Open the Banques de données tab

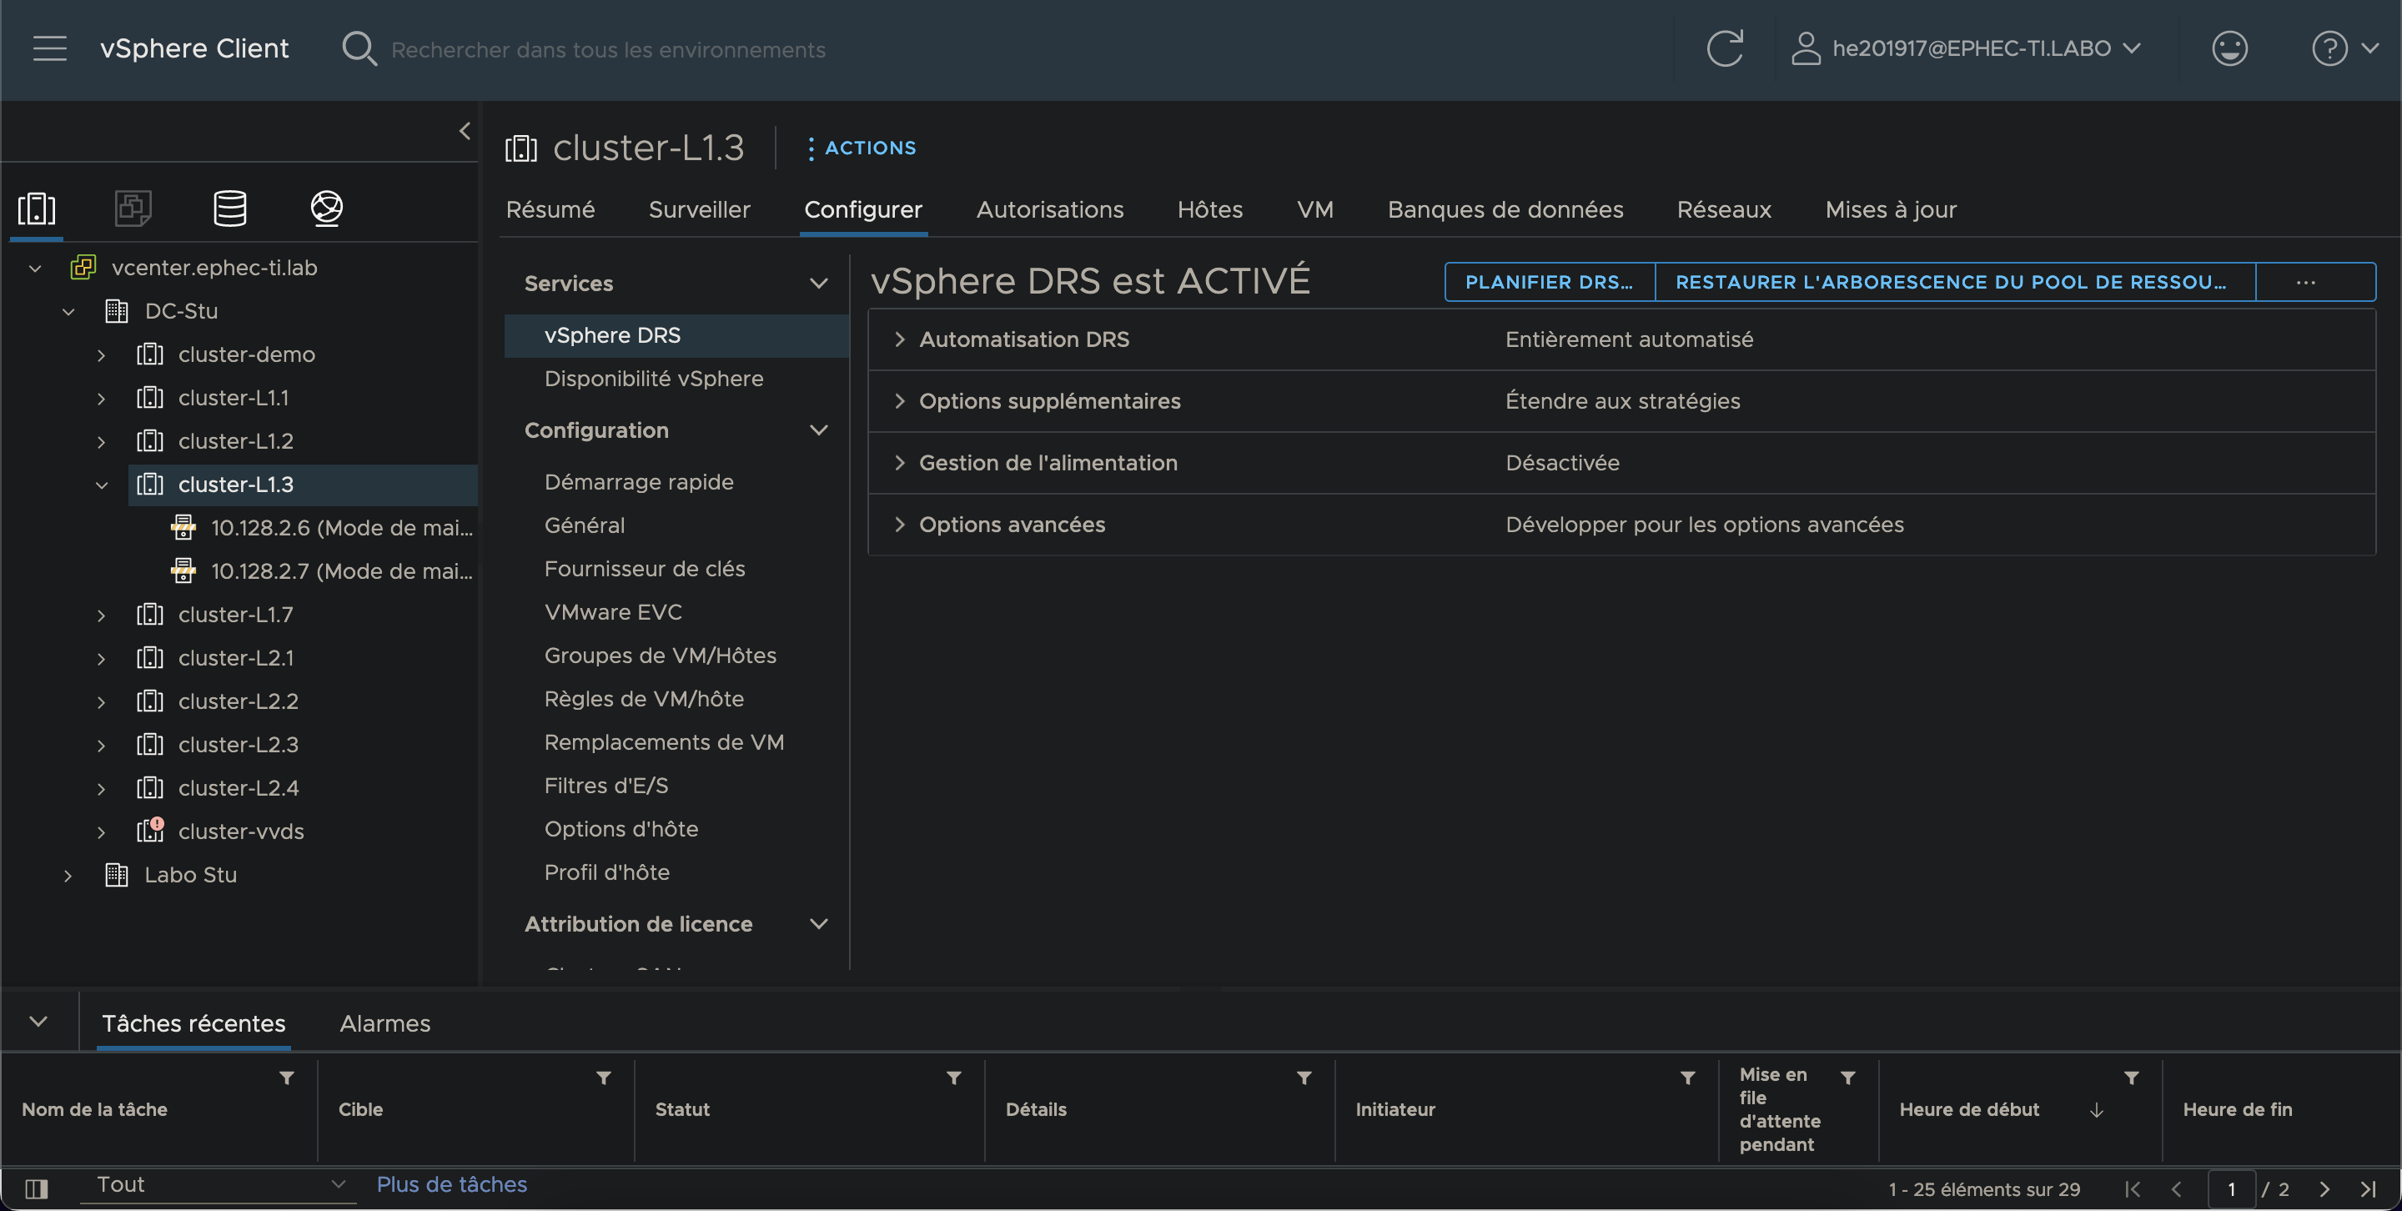(1505, 210)
